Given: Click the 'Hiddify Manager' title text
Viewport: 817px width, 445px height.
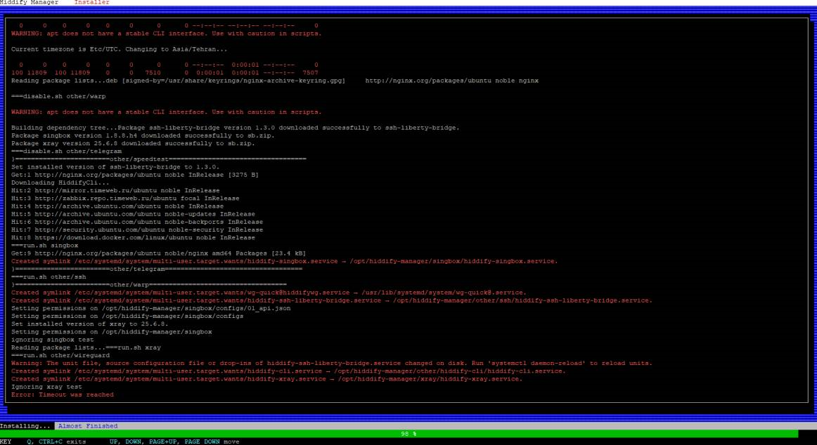Looking at the screenshot, I should pyautogui.click(x=30, y=3).
